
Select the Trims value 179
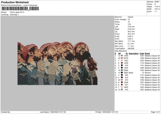(x=129, y=24)
